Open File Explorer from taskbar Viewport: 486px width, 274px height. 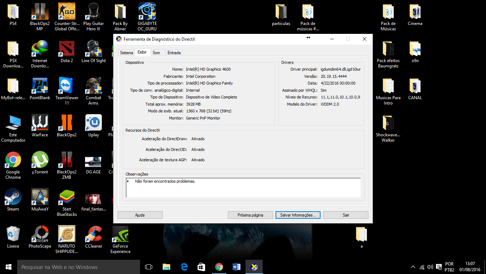click(x=167, y=267)
